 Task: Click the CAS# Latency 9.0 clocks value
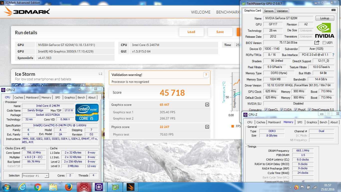[303, 159]
